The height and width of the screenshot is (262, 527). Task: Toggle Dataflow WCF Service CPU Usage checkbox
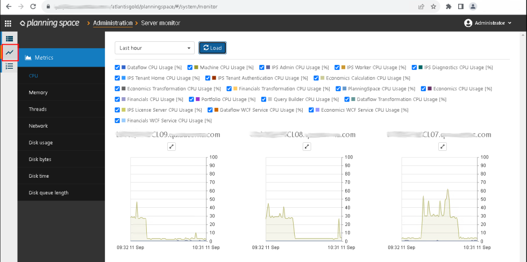coord(210,110)
